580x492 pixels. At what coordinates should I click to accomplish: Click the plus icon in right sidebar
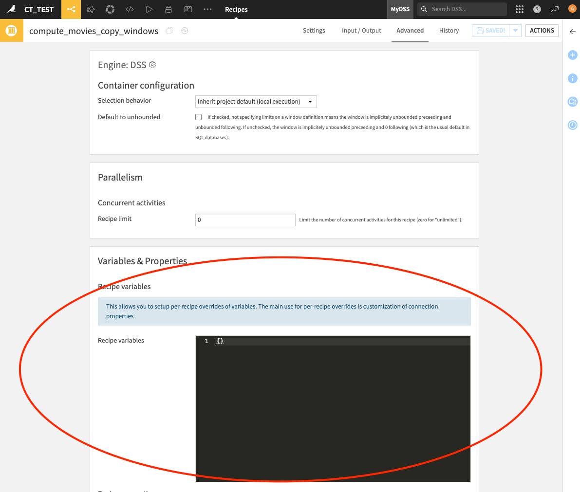573,55
